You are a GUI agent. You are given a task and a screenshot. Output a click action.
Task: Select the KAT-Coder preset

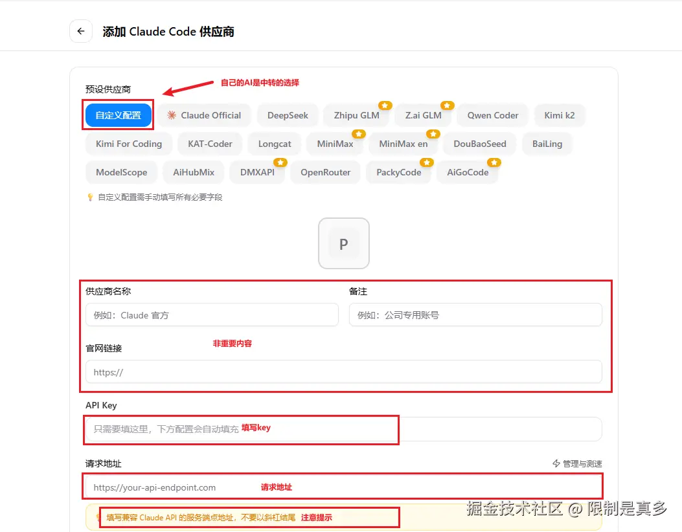(x=210, y=144)
